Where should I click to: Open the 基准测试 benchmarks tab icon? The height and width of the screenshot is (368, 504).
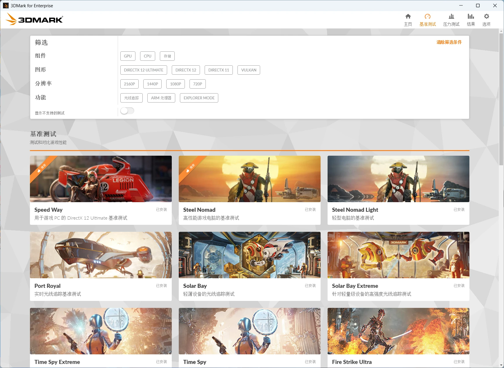pyautogui.click(x=428, y=17)
